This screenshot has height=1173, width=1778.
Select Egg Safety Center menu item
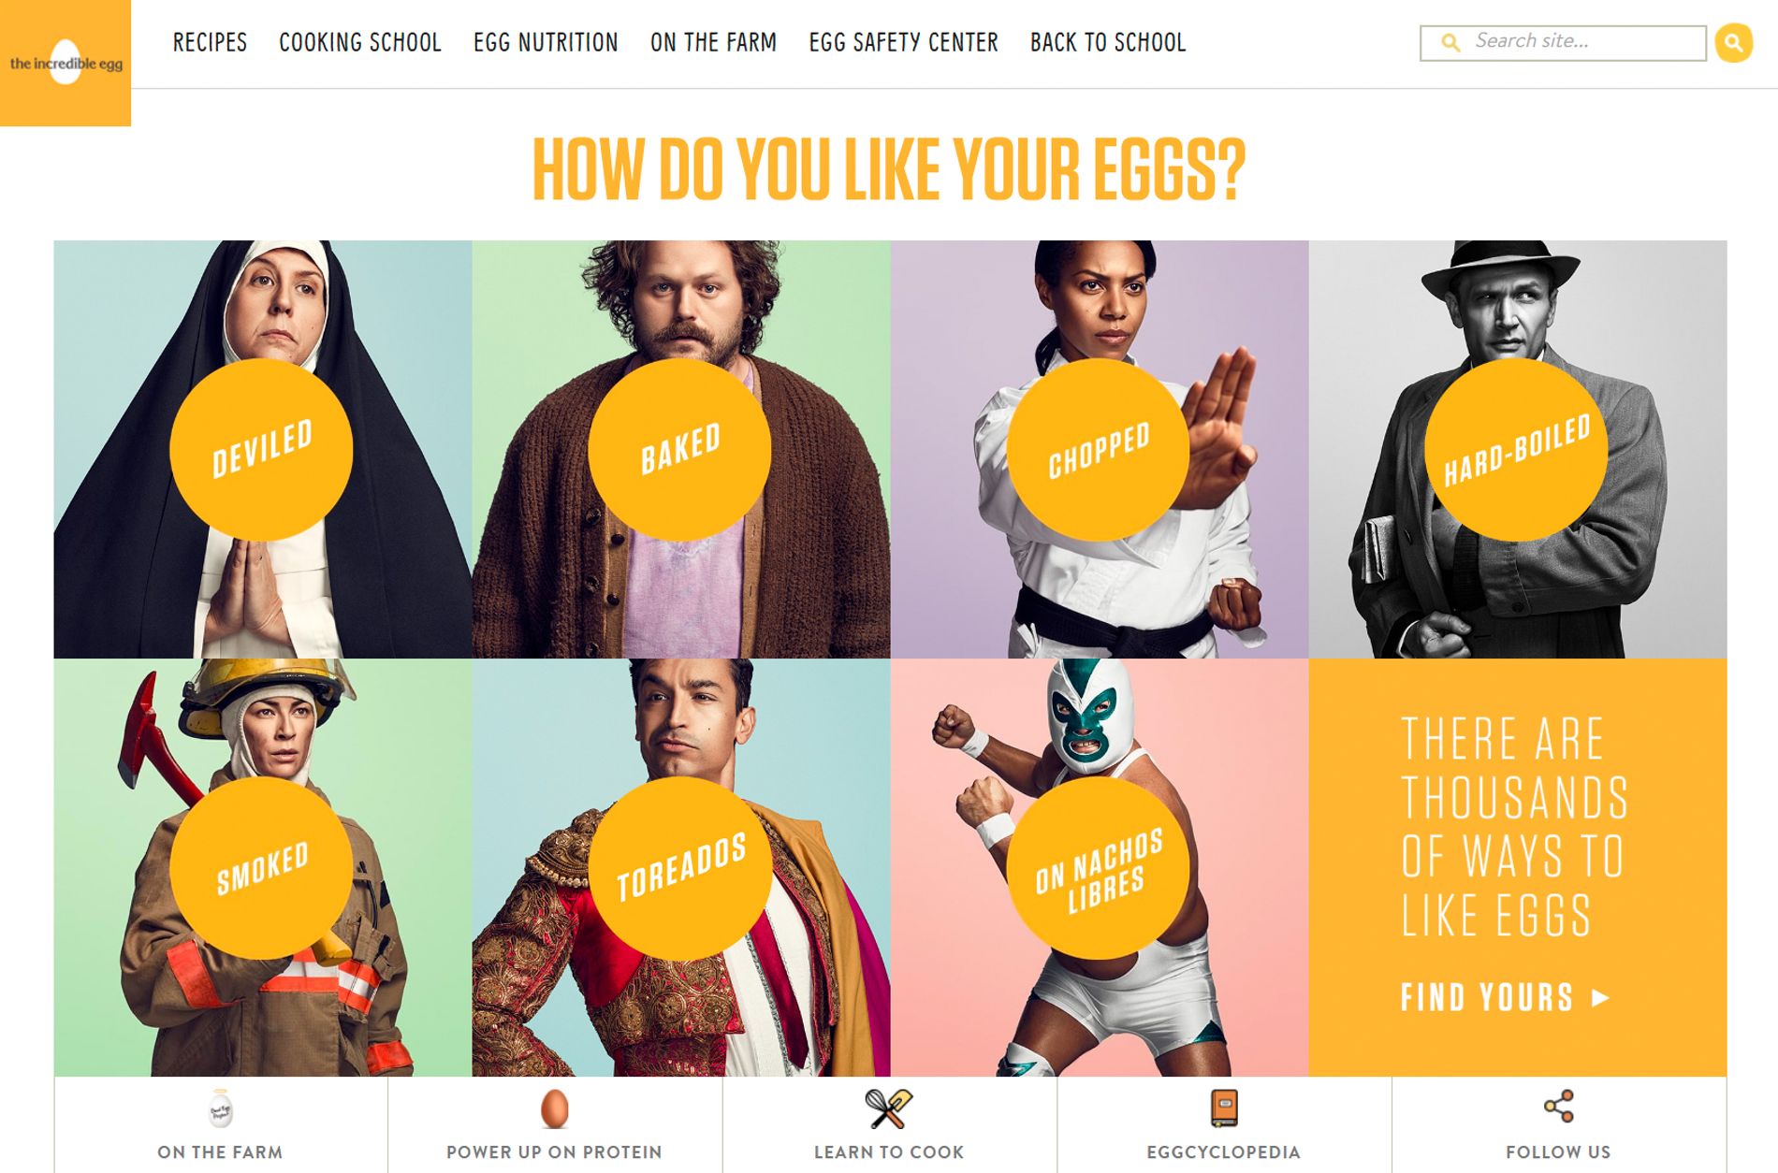(903, 43)
